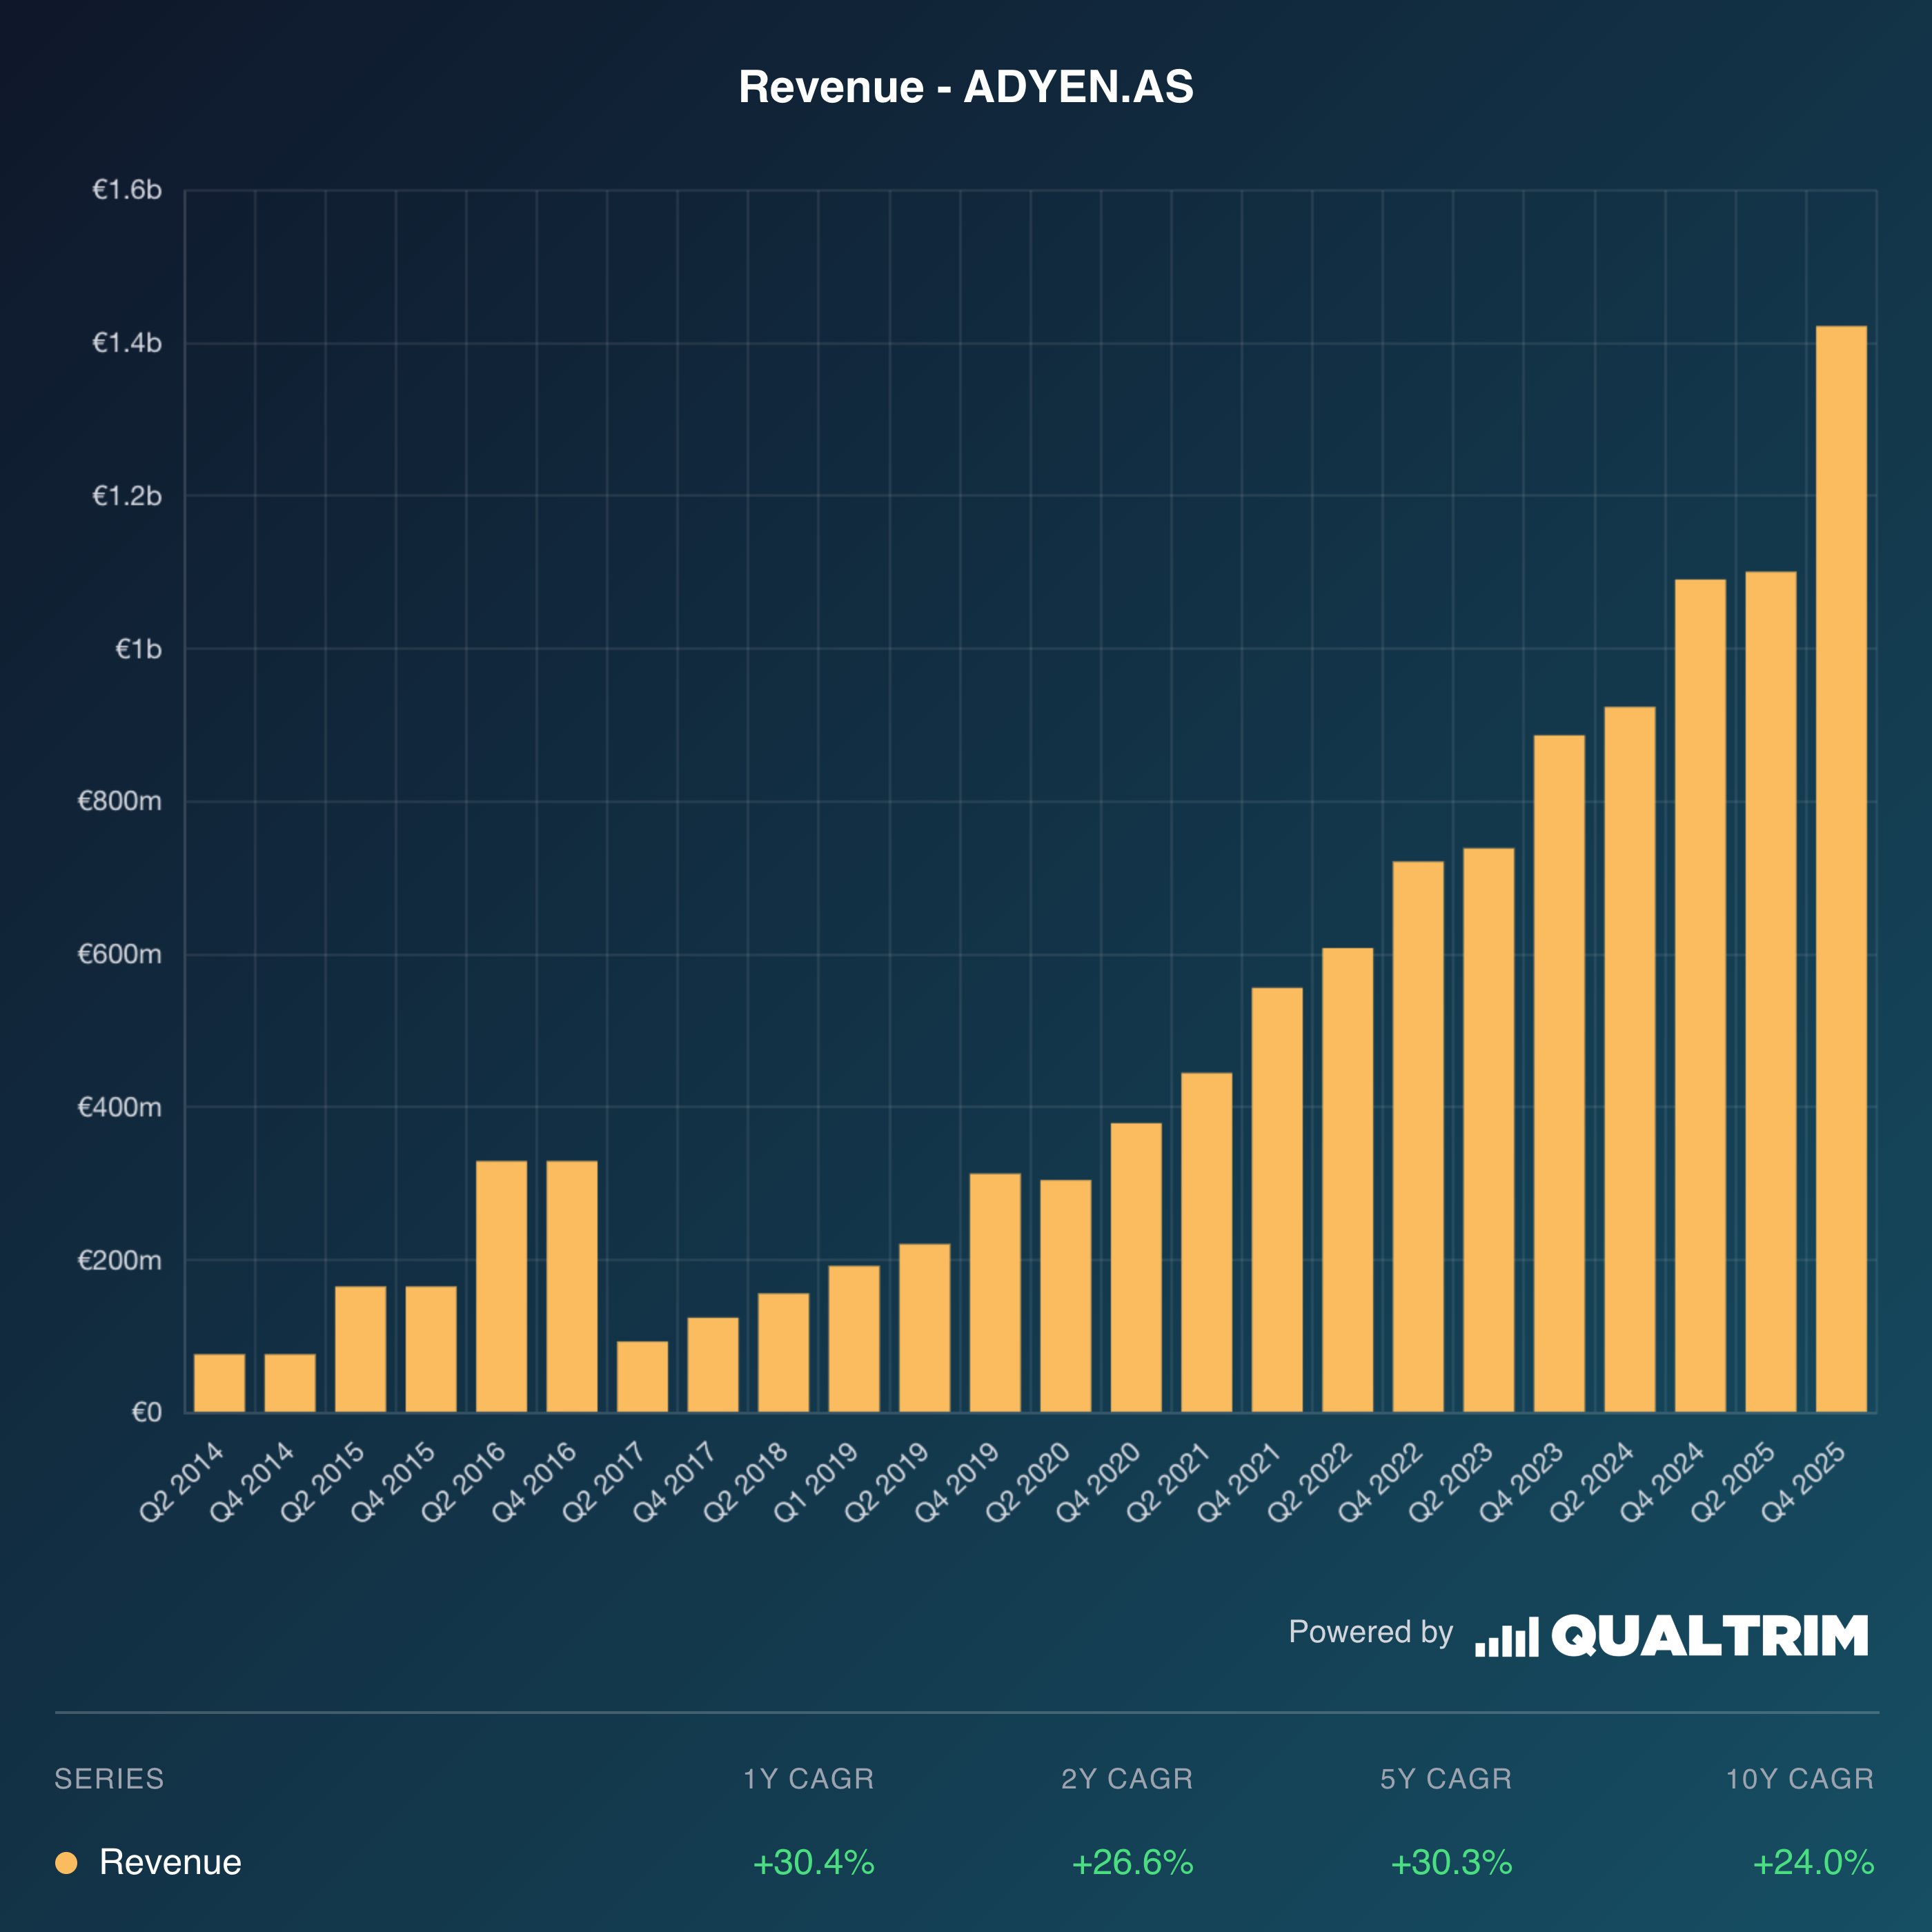
Task: Click the 10Y CAGR column header
Action: click(x=1799, y=1779)
